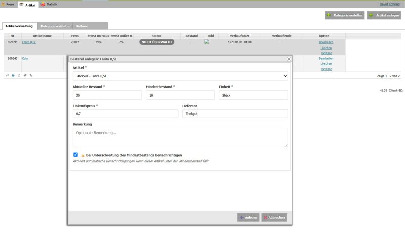Click the Artikel anlegen button
The image size is (405, 235).
(x=384, y=15)
